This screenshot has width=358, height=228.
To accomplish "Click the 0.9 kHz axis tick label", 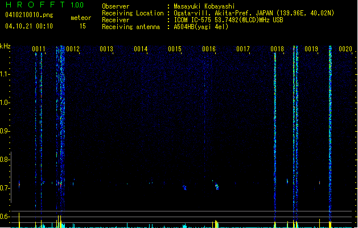I will click(5, 131).
